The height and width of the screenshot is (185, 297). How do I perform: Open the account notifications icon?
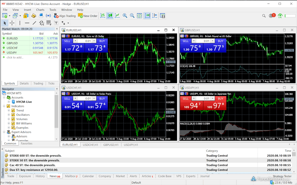[x=272, y=16]
